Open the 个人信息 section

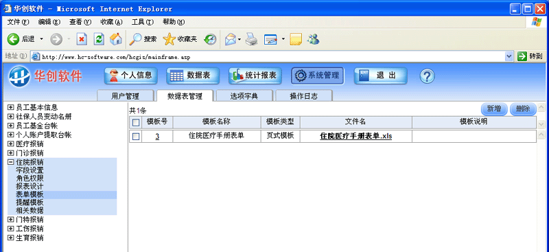pyautogui.click(x=131, y=76)
